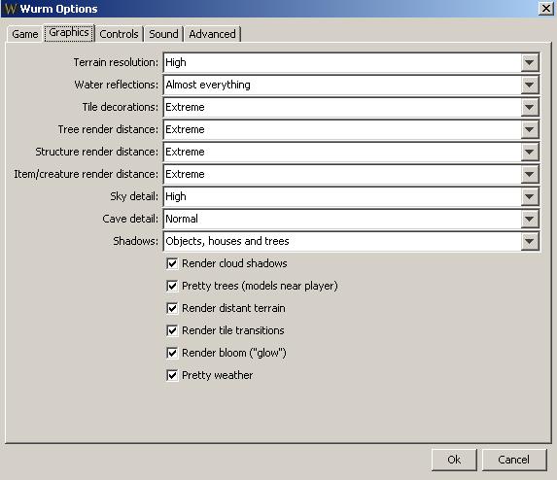Click the "Shadows:" label text
Image resolution: width=557 pixels, height=480 pixels.
[136, 241]
